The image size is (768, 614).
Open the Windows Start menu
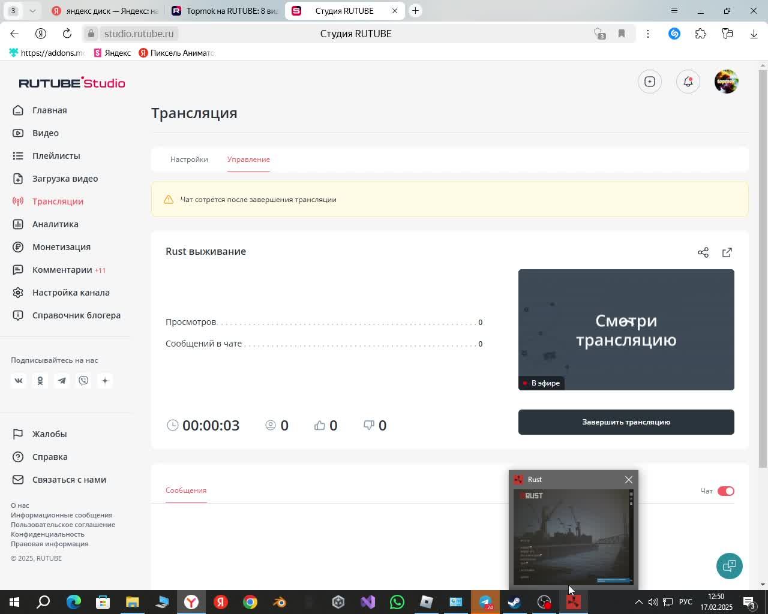point(13,602)
